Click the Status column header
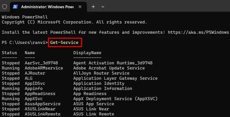 tap(9, 53)
